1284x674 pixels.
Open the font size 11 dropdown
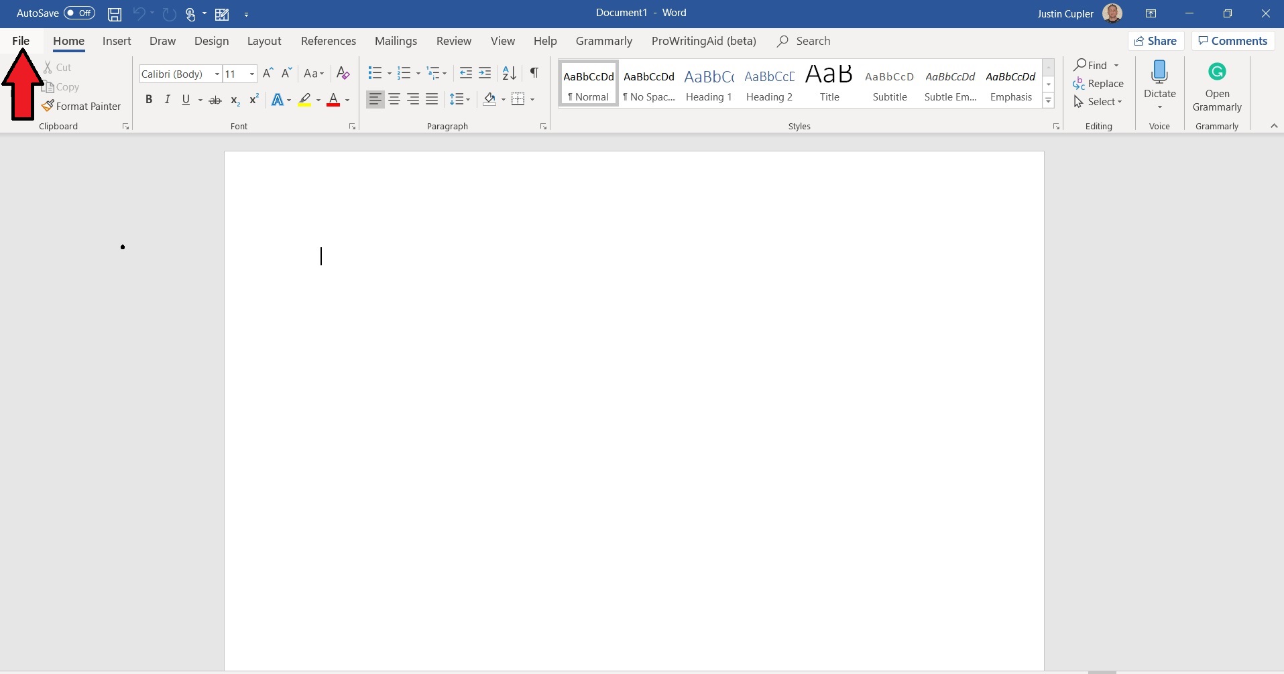[x=252, y=74]
